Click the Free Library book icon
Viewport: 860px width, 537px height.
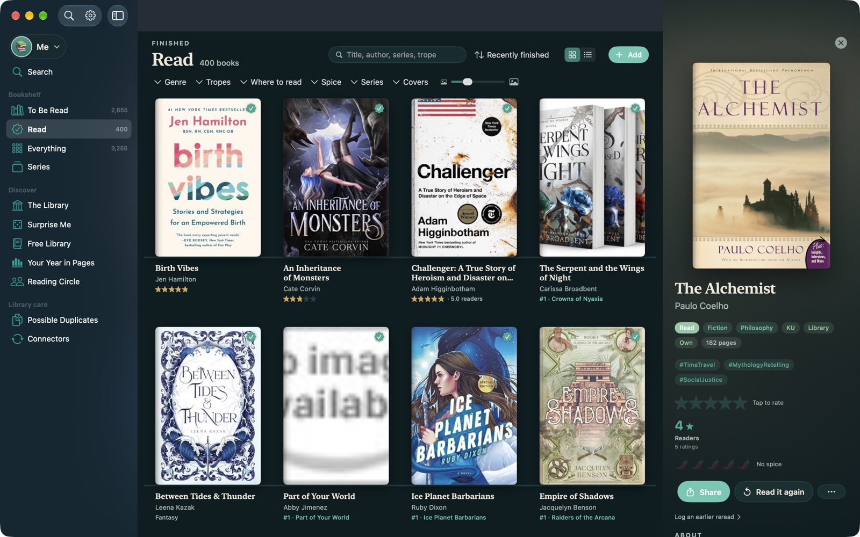click(18, 244)
